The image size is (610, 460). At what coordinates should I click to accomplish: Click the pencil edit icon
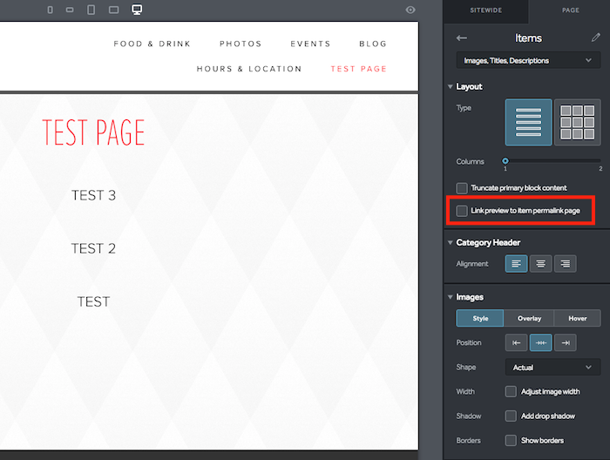(595, 37)
